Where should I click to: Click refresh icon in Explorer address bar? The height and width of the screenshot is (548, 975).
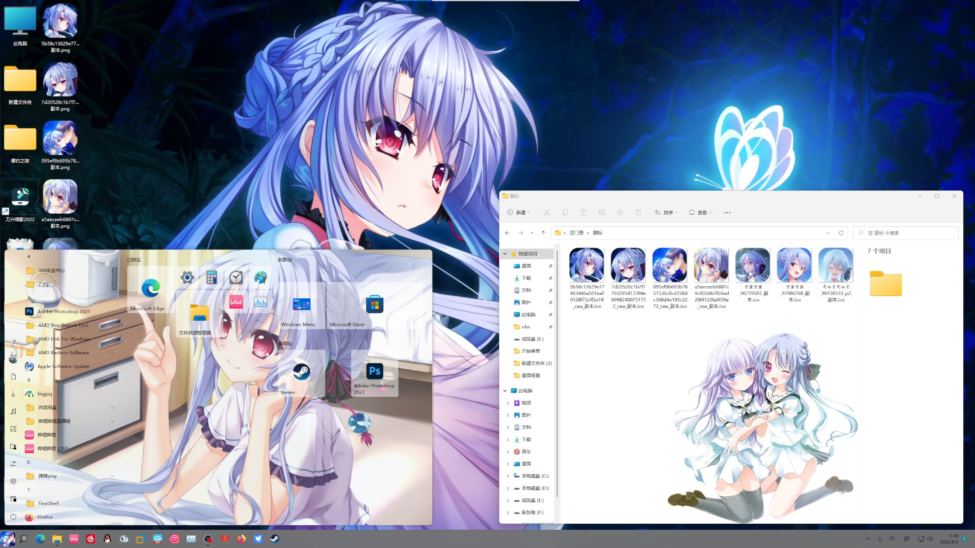(841, 233)
